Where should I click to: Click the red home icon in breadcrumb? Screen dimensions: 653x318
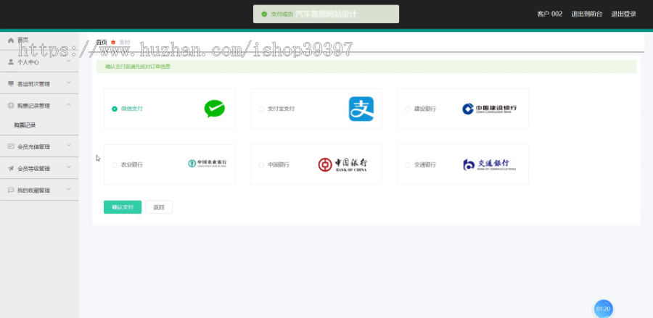click(x=113, y=43)
